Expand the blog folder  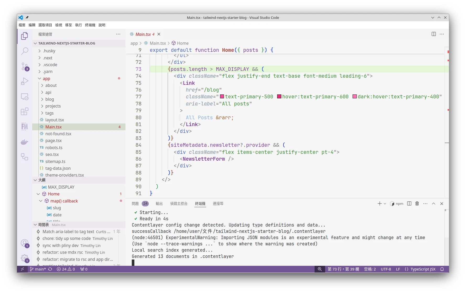pos(49,99)
